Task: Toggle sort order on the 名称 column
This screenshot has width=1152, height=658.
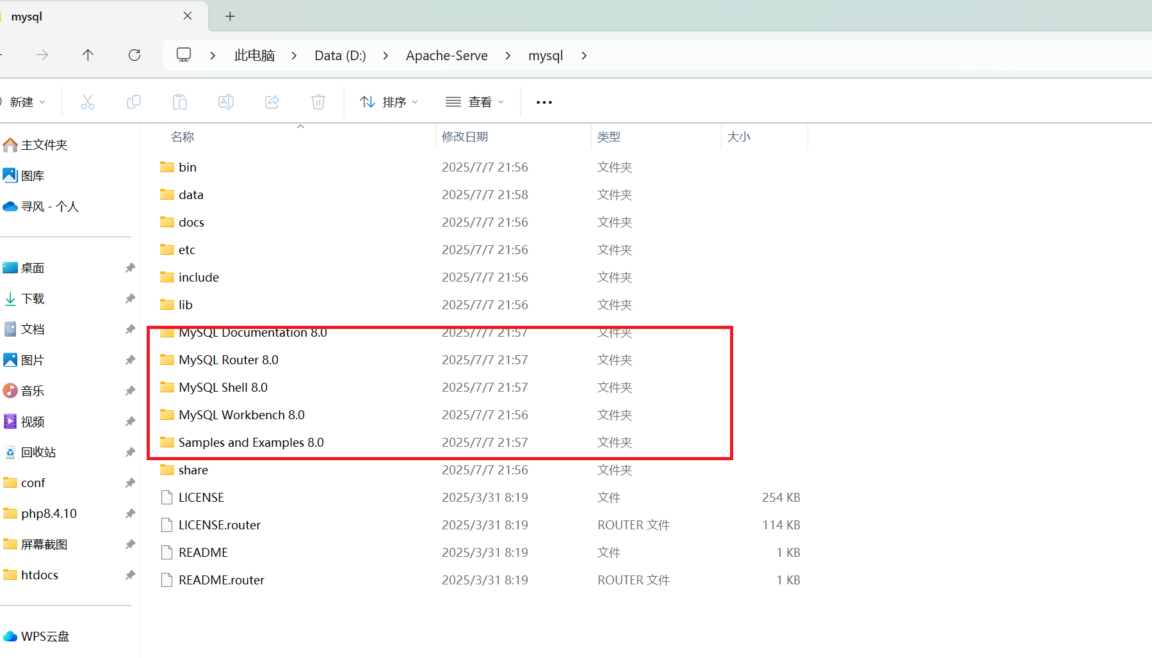Action: [x=183, y=136]
